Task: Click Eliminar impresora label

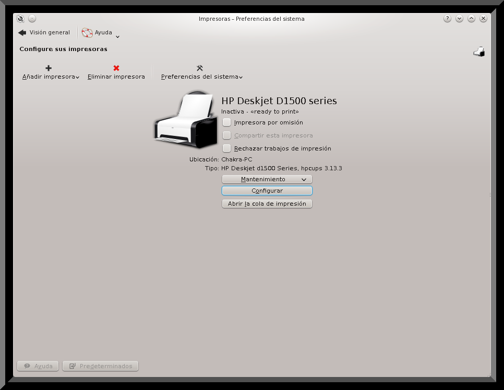Action: 116,77
